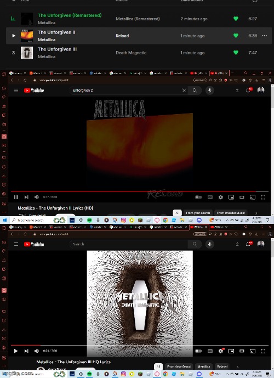The image size is (274, 378).
Task: Open Metallica (Remastered) album link
Action: click(x=138, y=19)
